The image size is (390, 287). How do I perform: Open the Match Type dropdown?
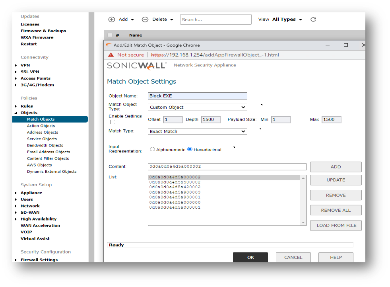point(197,131)
